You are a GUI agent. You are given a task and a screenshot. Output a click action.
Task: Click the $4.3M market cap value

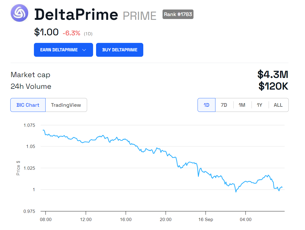(272, 74)
